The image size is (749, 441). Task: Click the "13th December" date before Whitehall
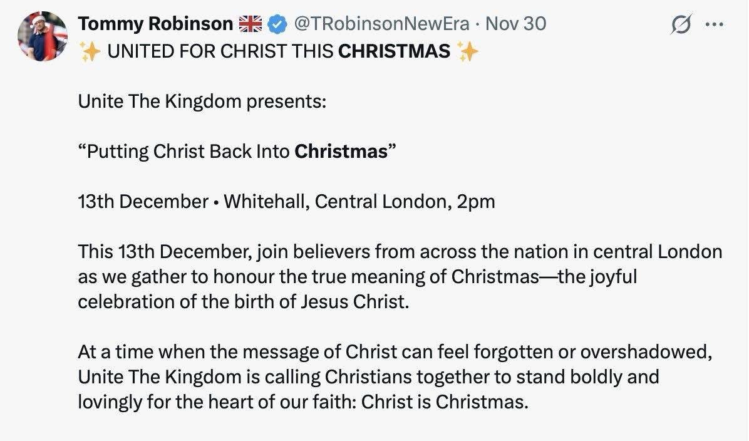pyautogui.click(x=143, y=202)
